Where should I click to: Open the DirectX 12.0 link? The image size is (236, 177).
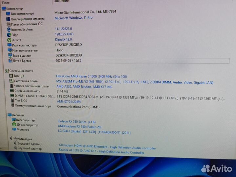[63, 39]
